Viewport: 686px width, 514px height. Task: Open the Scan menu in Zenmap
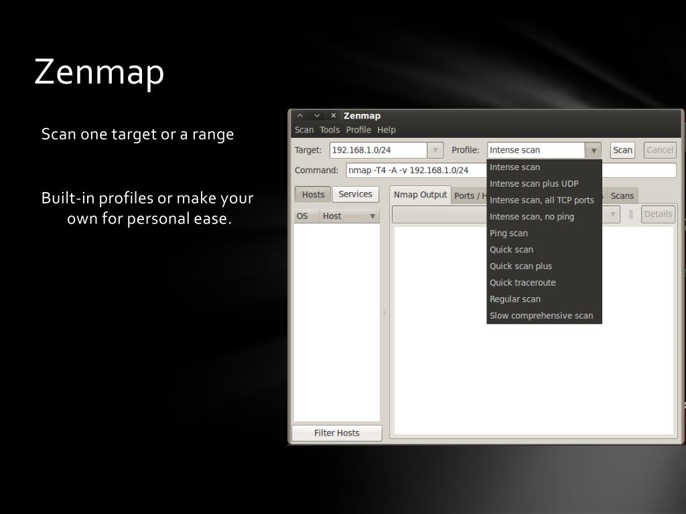click(x=303, y=130)
